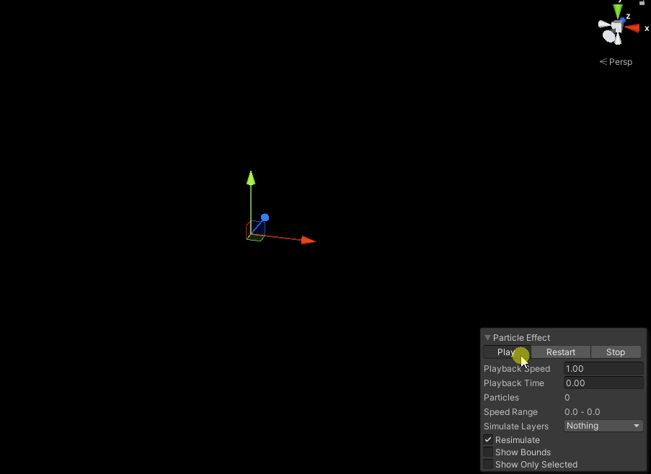Screen dimensions: 651x474
Task: Click the Speed Range value 0.0 - 0.0
Action: pos(582,412)
